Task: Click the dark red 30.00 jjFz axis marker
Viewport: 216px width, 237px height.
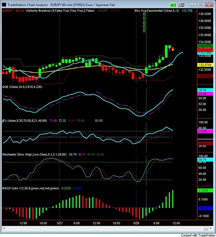Action: (x=205, y=143)
